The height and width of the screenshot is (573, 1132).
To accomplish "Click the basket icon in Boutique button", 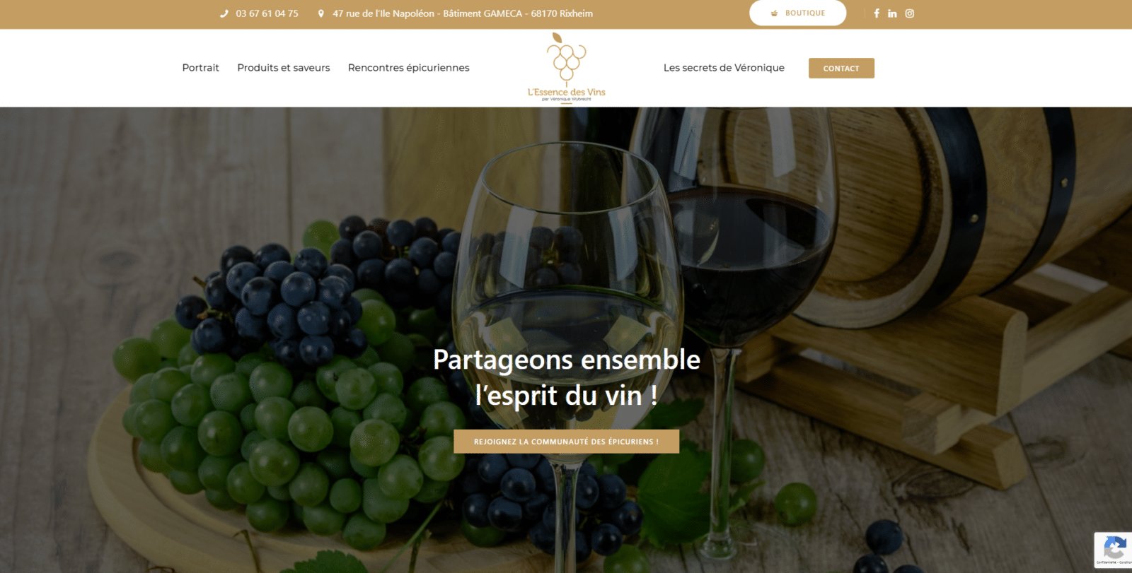I will tap(775, 13).
